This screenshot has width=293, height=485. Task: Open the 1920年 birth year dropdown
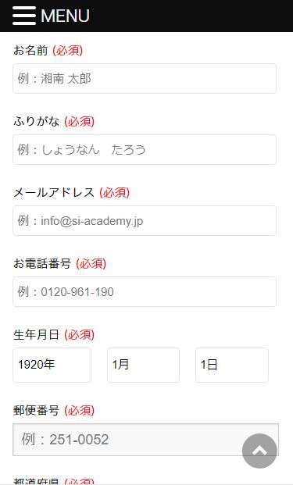52,365
